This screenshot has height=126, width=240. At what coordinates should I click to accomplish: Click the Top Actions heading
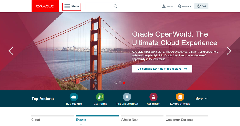(x=42, y=99)
